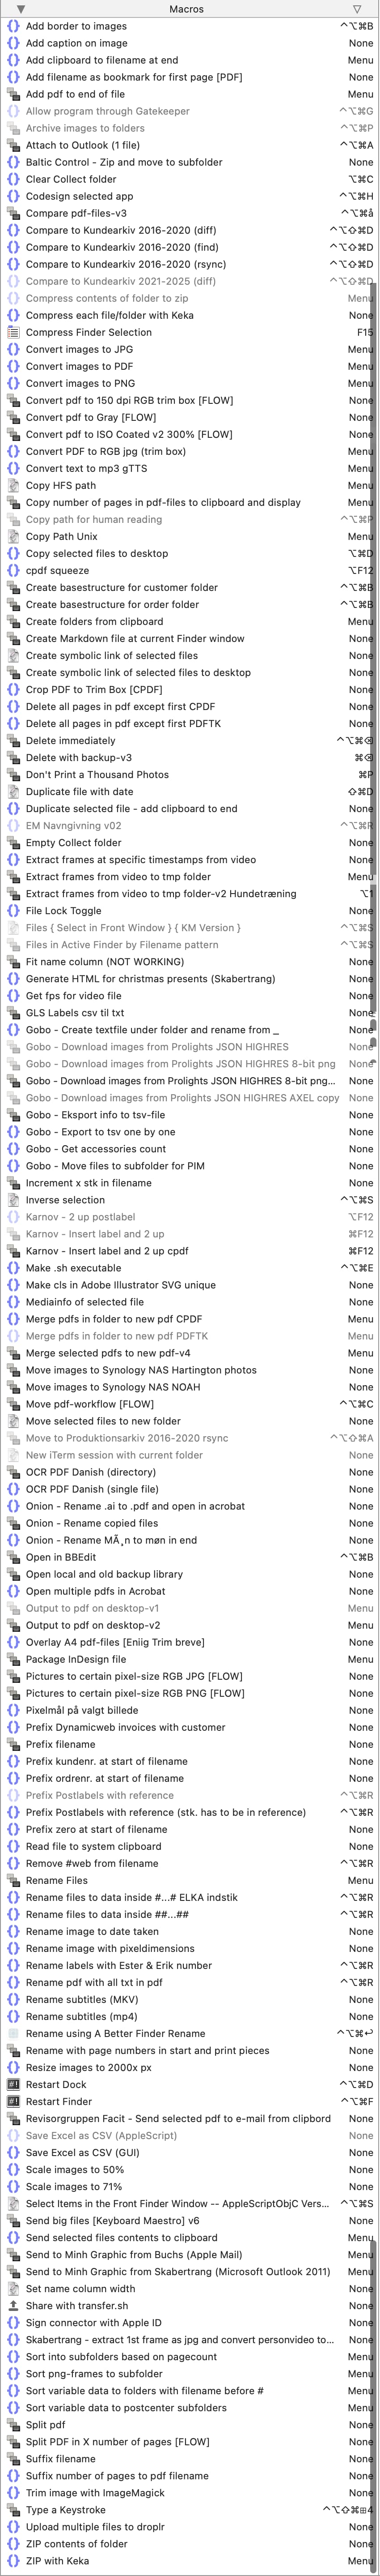The image size is (380, 2576).
Task: Click the icon beside Add border to images
Action: pyautogui.click(x=13, y=26)
